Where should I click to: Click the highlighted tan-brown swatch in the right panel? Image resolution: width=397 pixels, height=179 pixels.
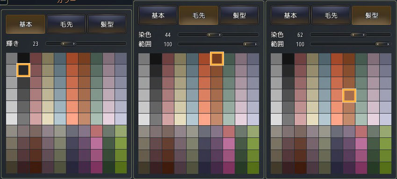tap(349, 95)
